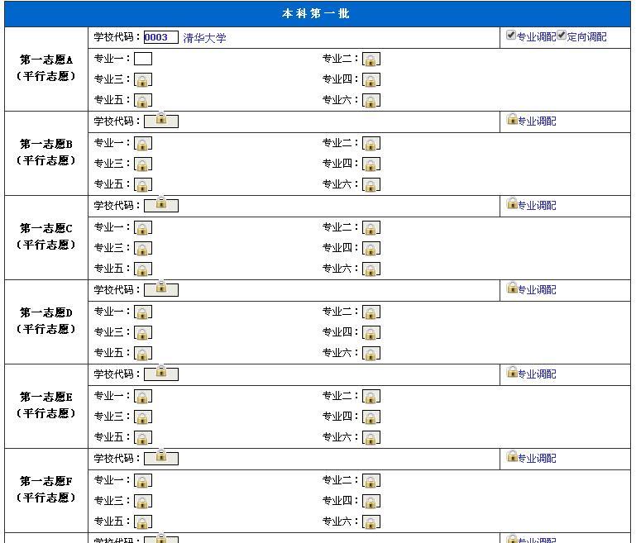The image size is (636, 543).
Task: Click the locked 学校代码 field in 第一志愿F
Action: 161,459
